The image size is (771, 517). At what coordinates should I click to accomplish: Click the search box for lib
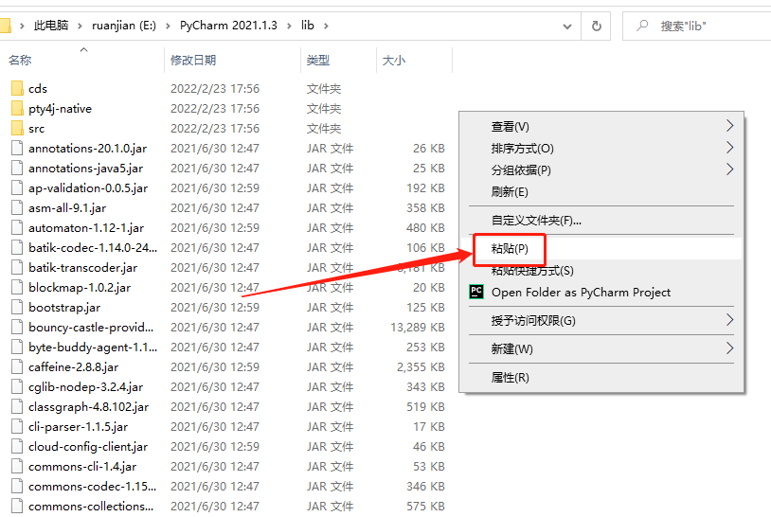(697, 27)
